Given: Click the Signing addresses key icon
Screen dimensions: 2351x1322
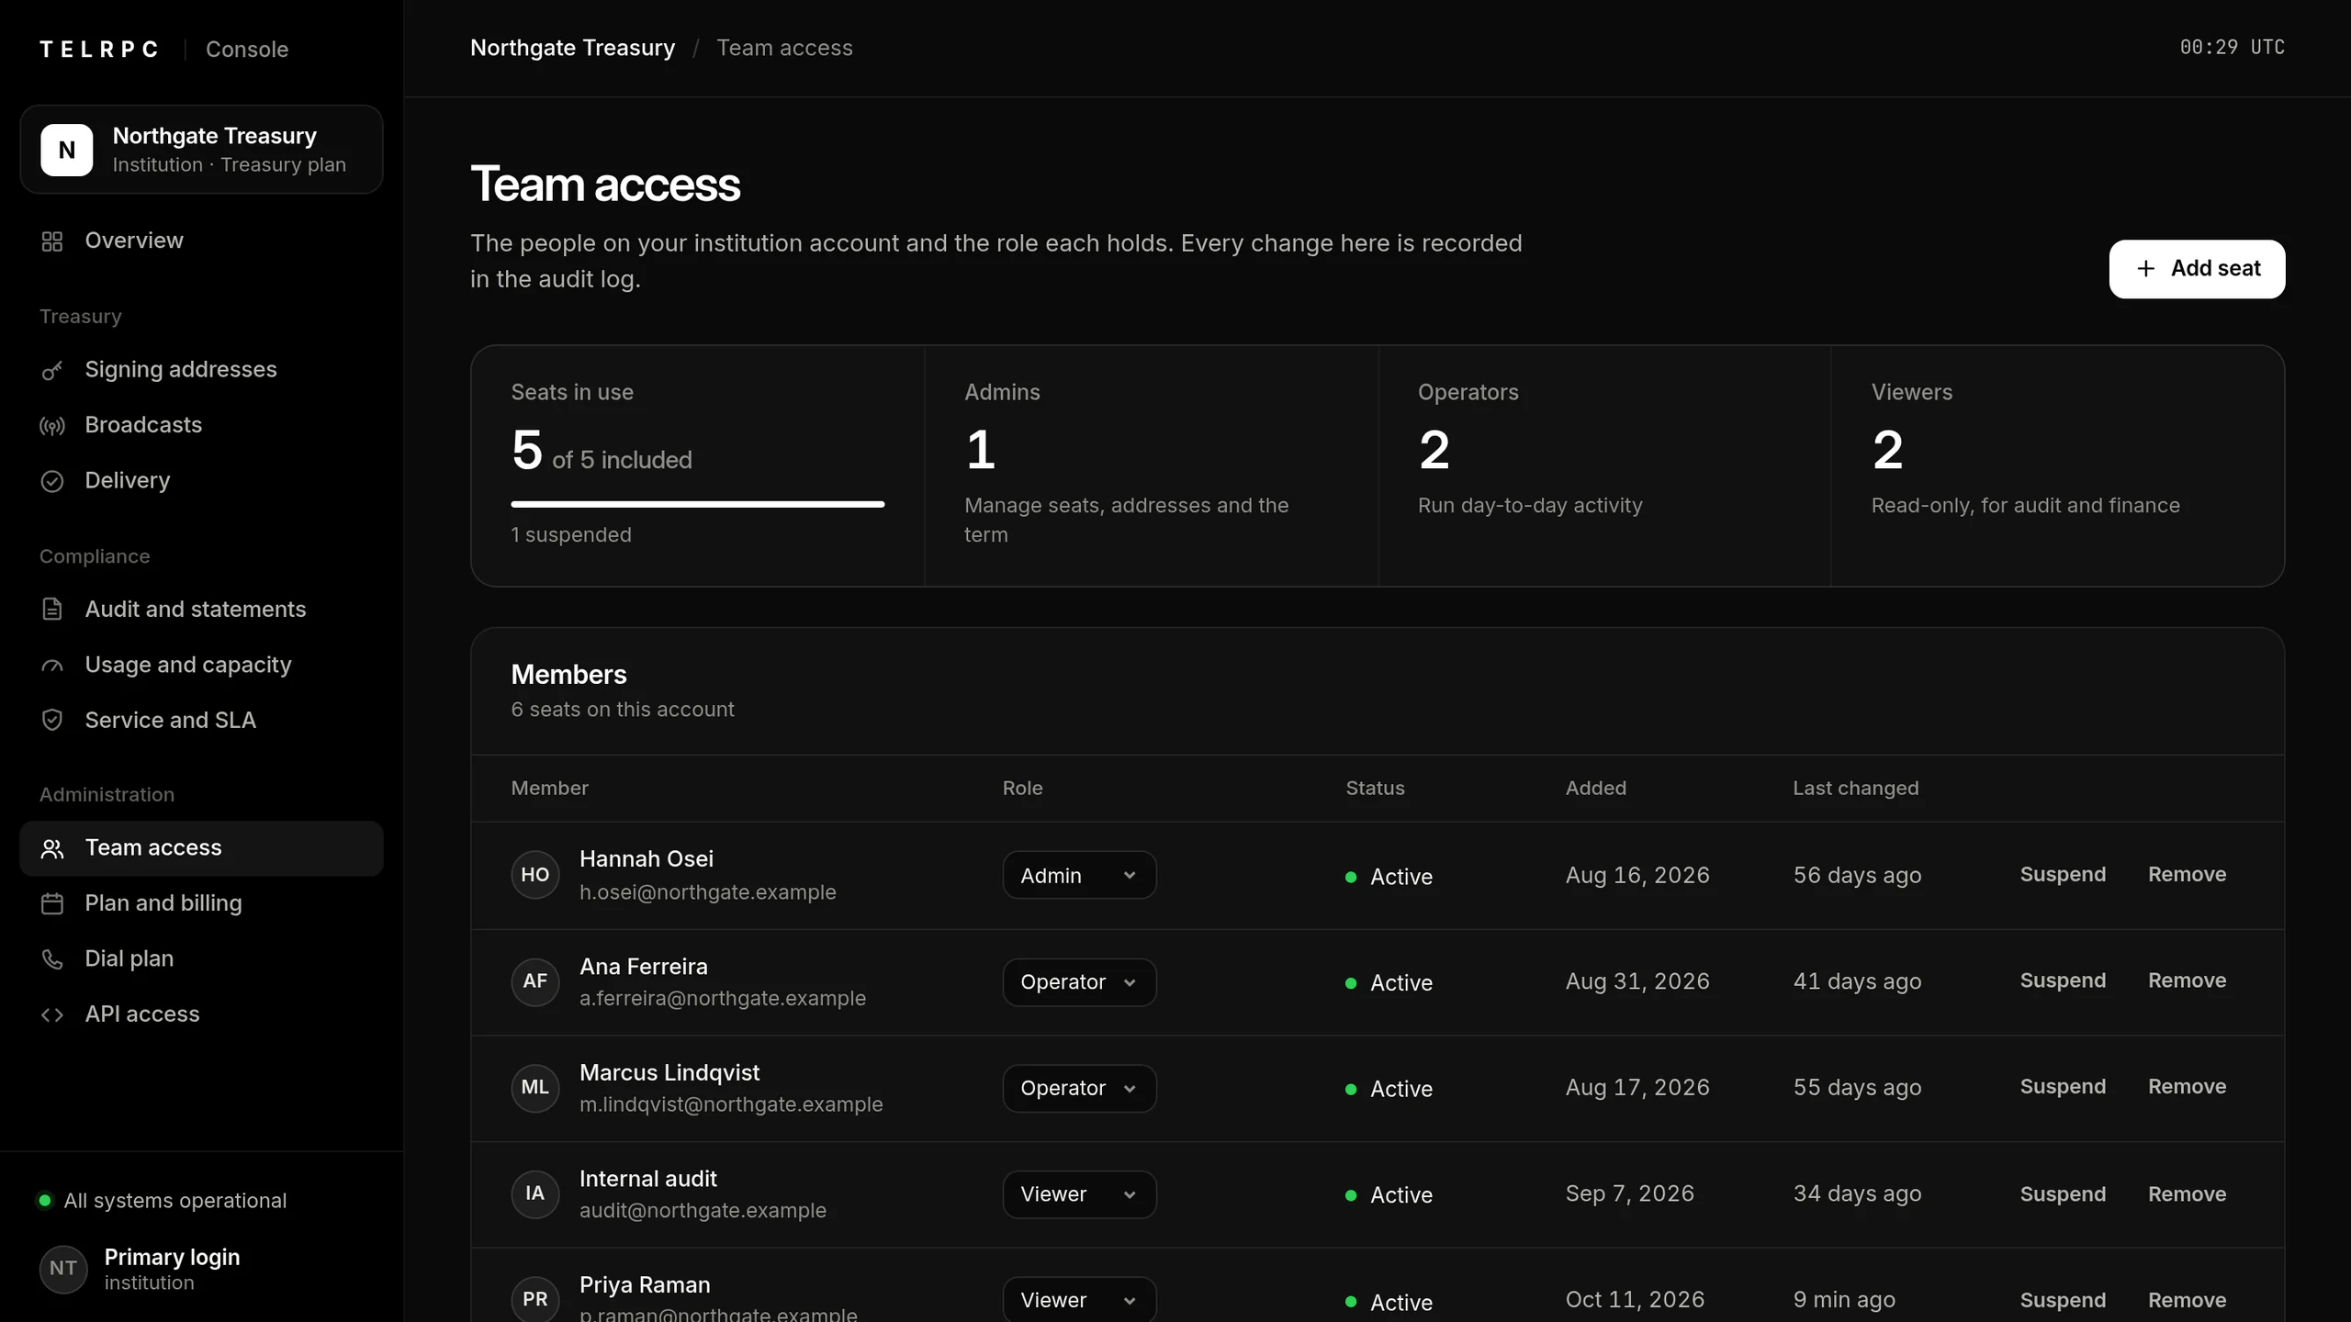Looking at the screenshot, I should pos(52,370).
